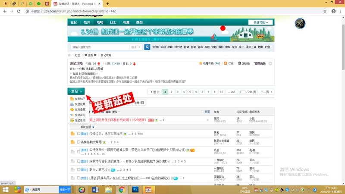This screenshot has height=194, width=345.
Task: Click the 返回 back button in pagination
Action: pyautogui.click(x=155, y=92)
